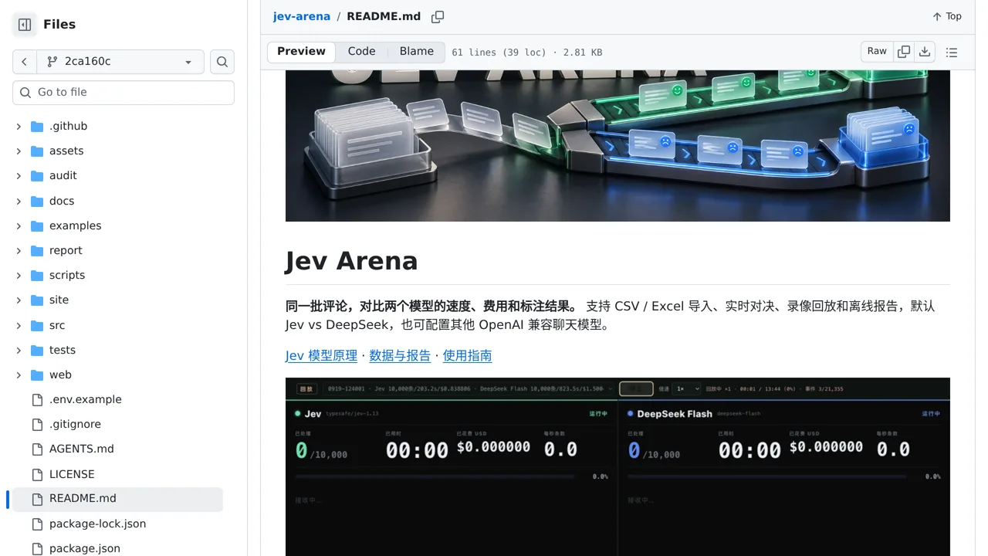Copy raw file contents icon
This screenshot has height=556, width=988.
pyautogui.click(x=904, y=52)
